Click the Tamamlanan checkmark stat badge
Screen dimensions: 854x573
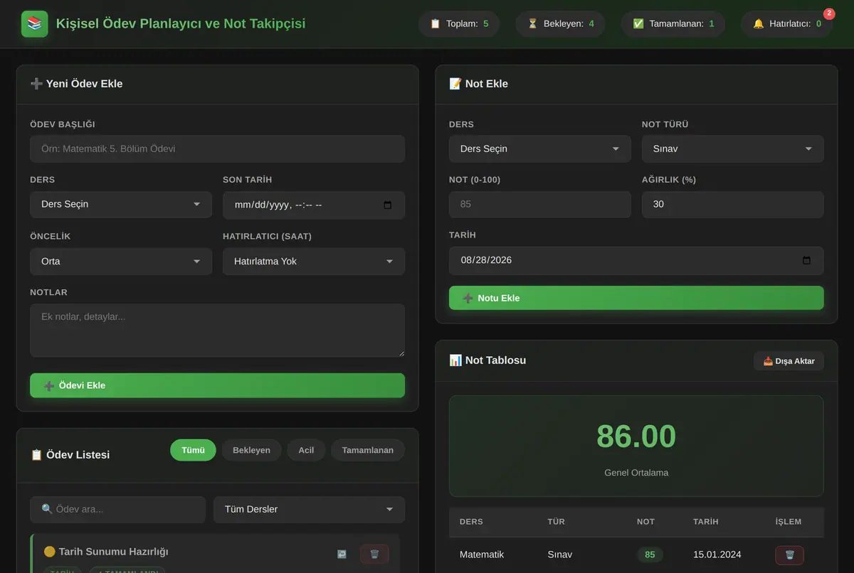(673, 23)
